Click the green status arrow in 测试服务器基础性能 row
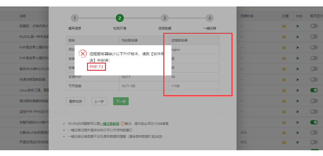This screenshot has height=156, width=323. [298, 101]
